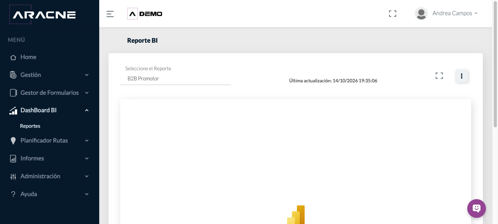The width and height of the screenshot is (498, 224).
Task: Open the purple chat support bubble
Action: click(x=477, y=208)
